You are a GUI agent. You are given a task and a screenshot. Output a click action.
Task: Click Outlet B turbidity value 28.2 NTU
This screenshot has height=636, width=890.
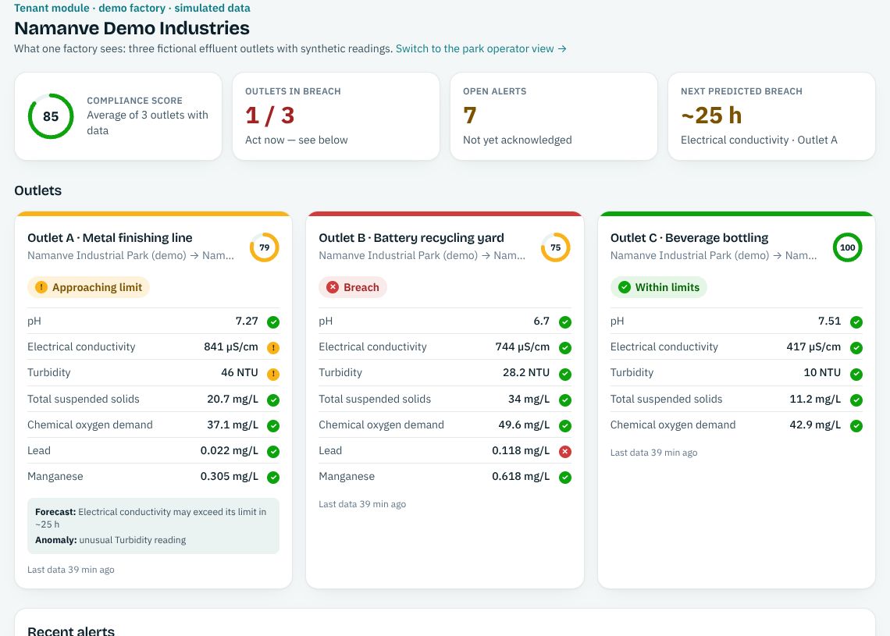[526, 373]
